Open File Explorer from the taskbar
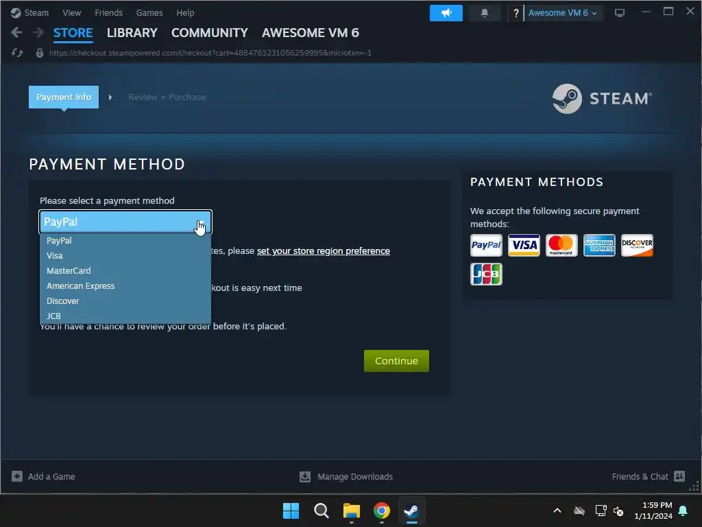Viewport: 702px width, 527px height. 352,511
